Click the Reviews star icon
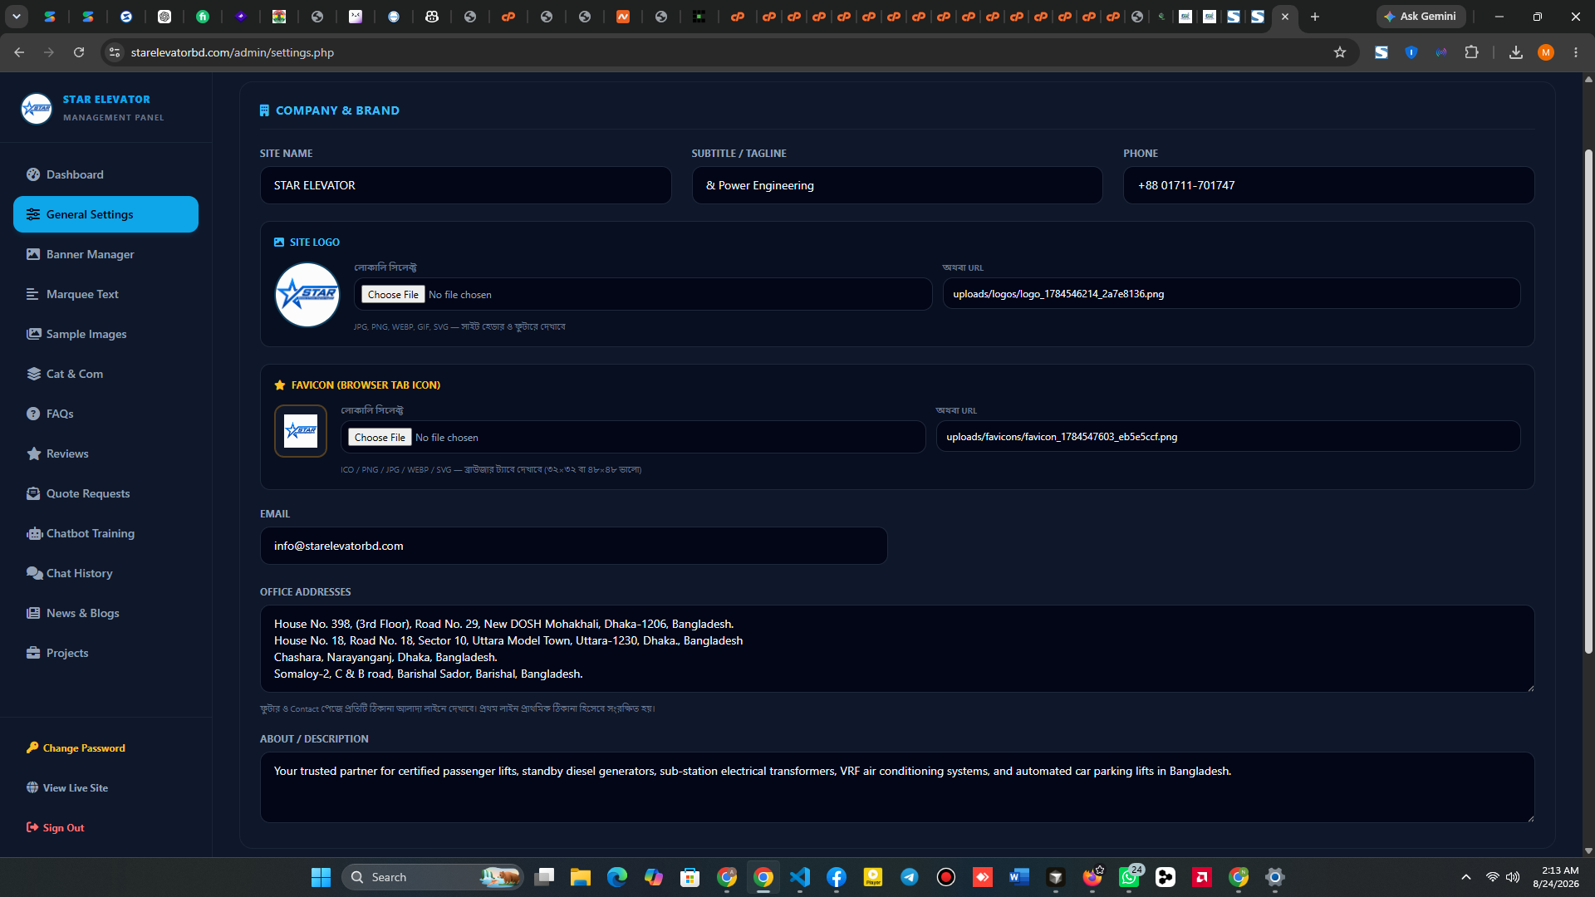This screenshot has width=1595, height=897. (33, 453)
